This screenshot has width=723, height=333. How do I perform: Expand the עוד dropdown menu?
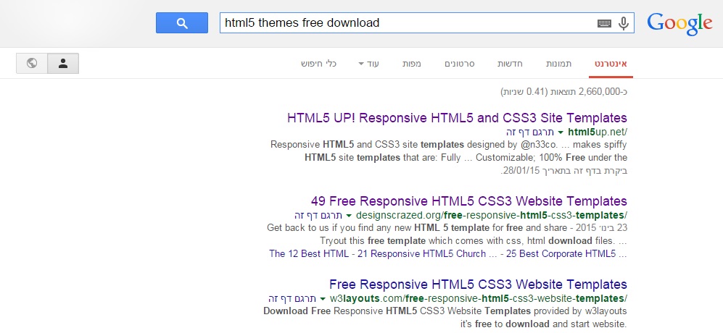[x=368, y=64]
